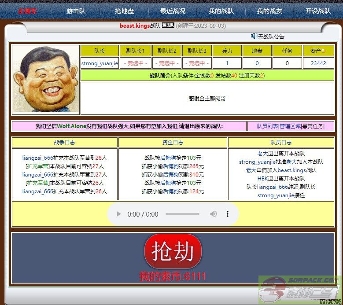The image size is (343, 305).
Task: Click captain name strong_yuanjie under 队长
Action: point(100,63)
